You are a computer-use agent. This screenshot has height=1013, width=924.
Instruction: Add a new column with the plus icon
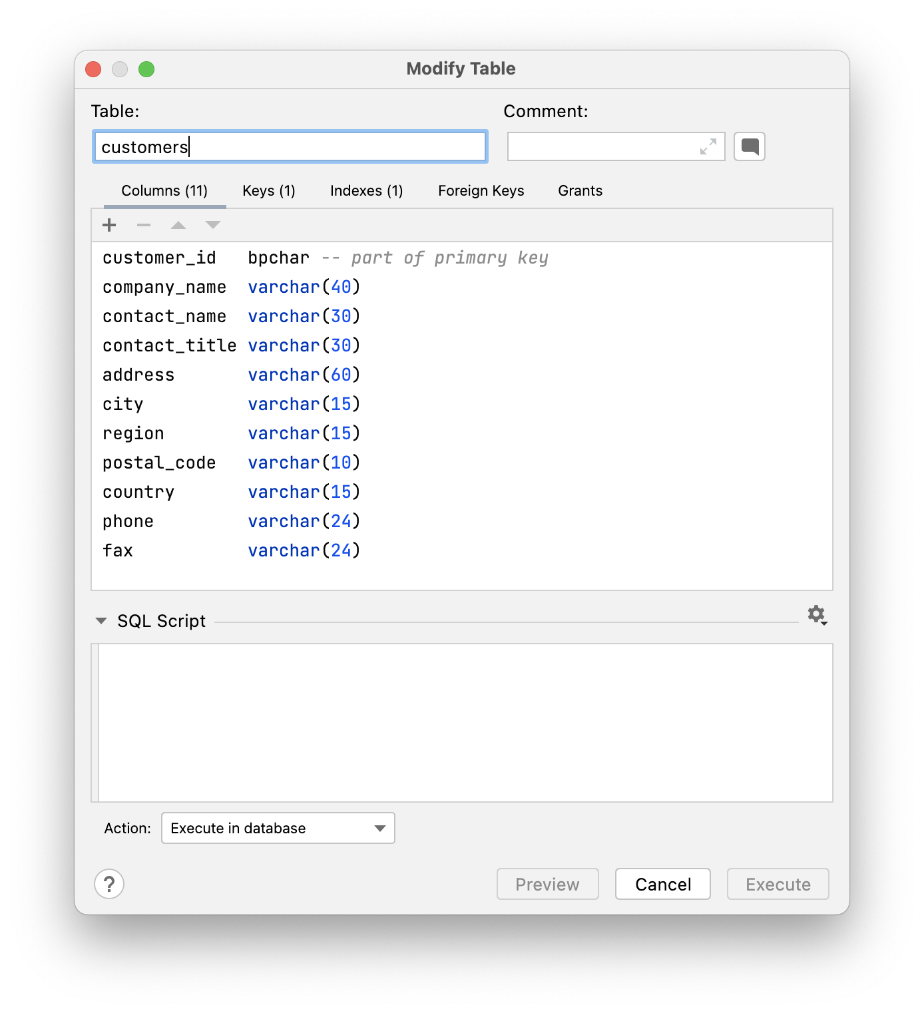pyautogui.click(x=109, y=225)
